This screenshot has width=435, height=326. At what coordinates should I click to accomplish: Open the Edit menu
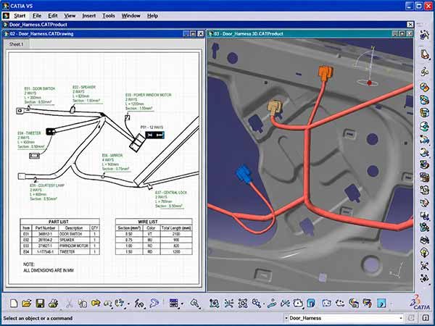(53, 16)
